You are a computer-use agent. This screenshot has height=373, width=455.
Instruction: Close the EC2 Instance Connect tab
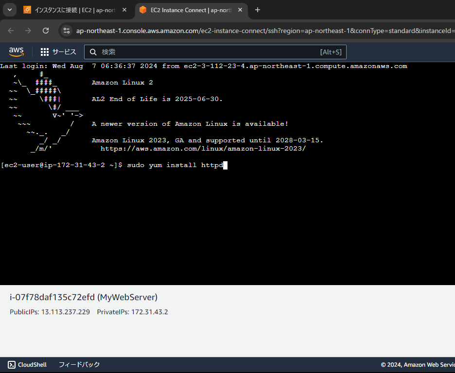[240, 10]
